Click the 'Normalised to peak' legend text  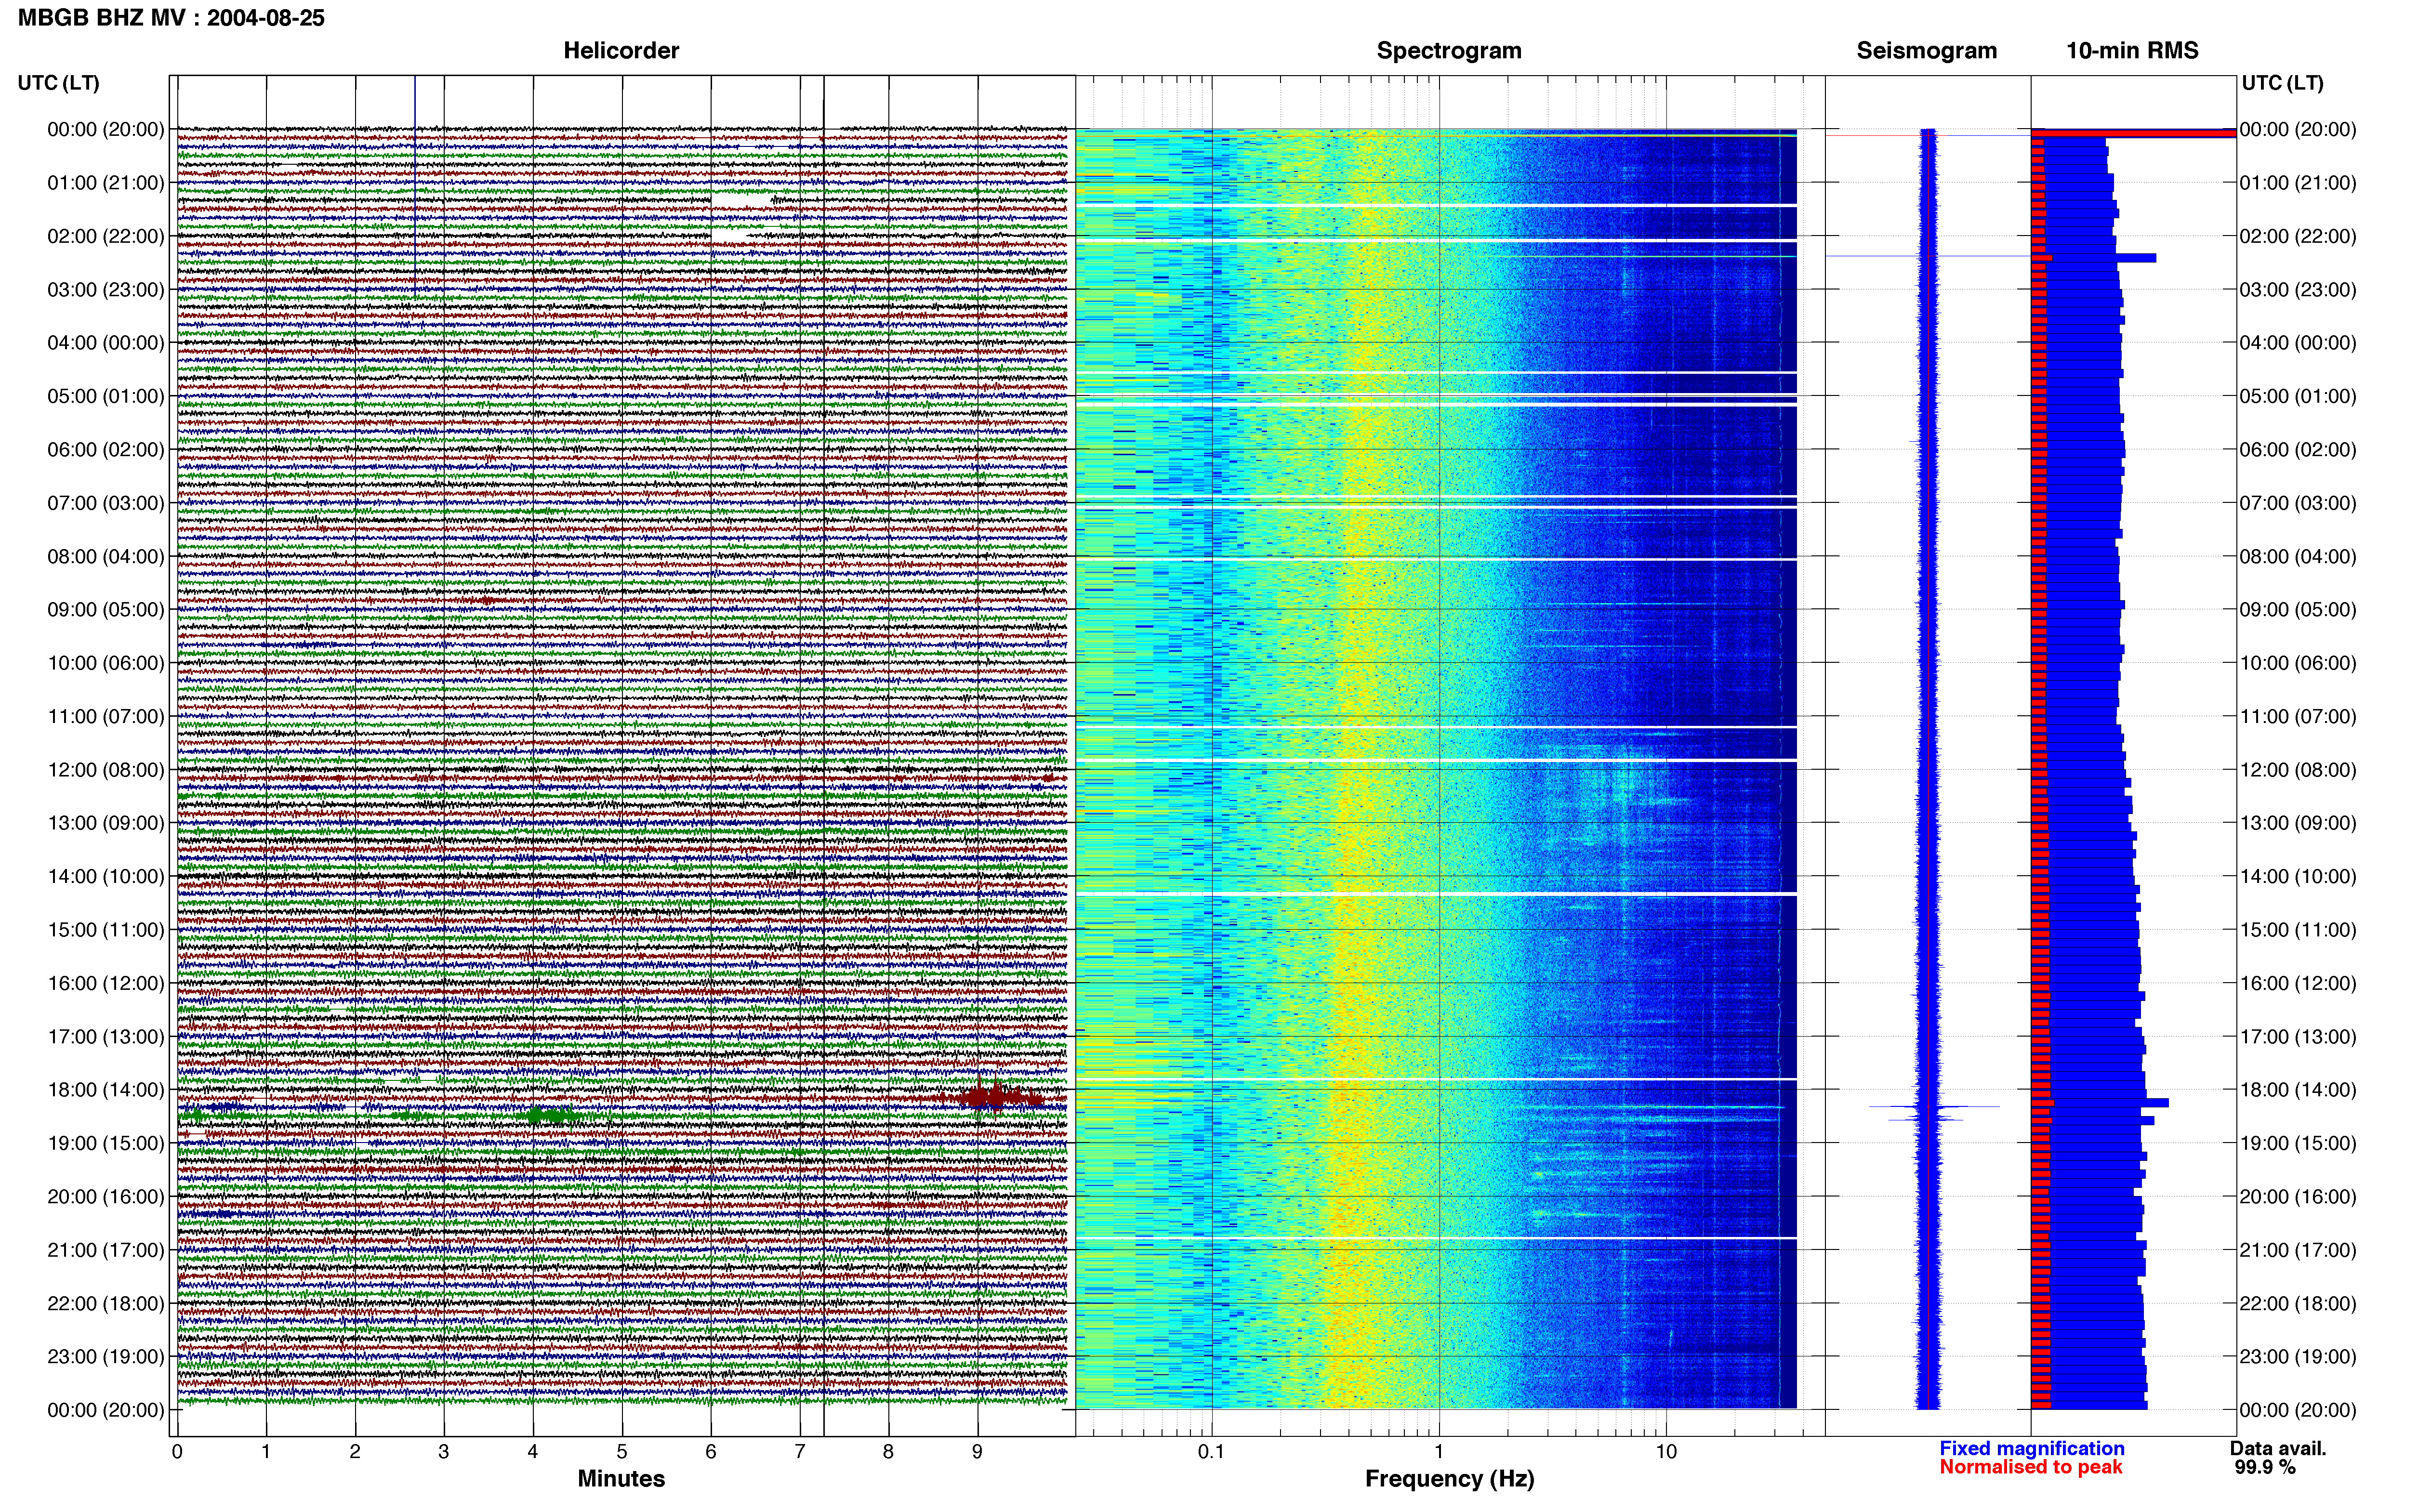click(x=2030, y=1467)
